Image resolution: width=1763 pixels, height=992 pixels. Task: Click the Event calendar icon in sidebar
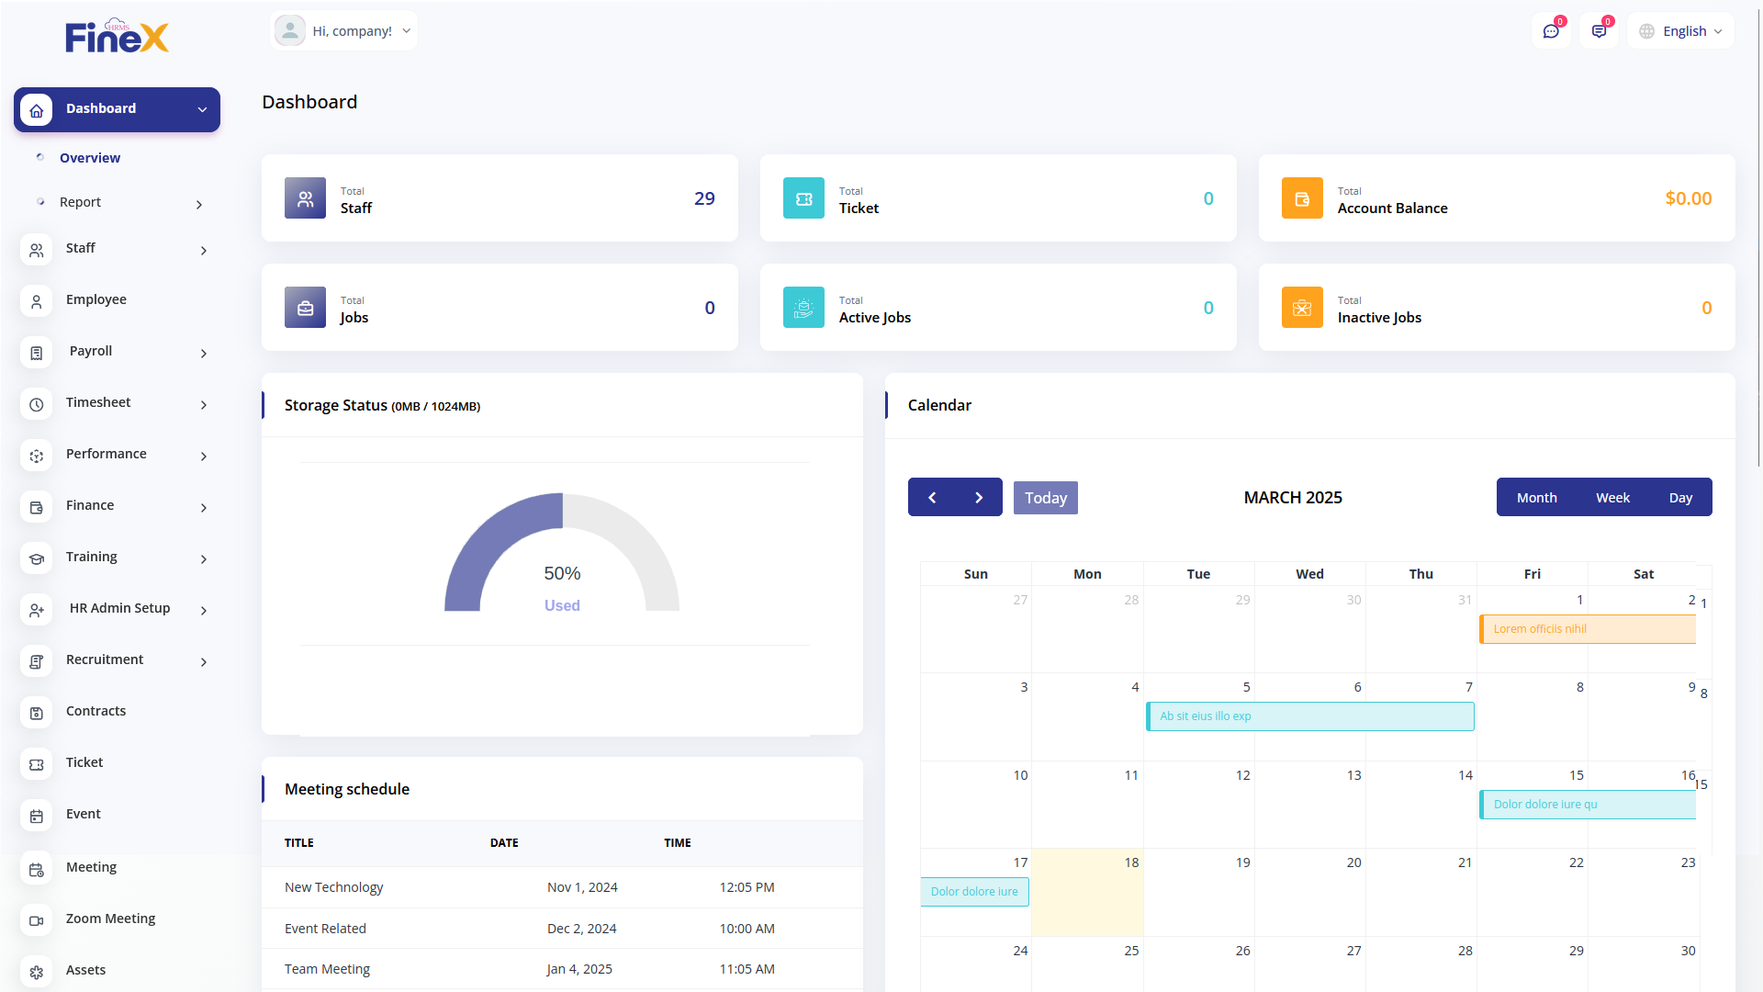(x=37, y=816)
